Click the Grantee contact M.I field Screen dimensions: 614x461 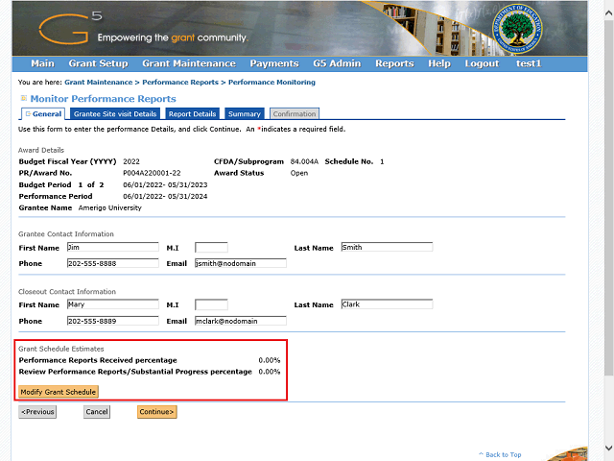pos(211,248)
